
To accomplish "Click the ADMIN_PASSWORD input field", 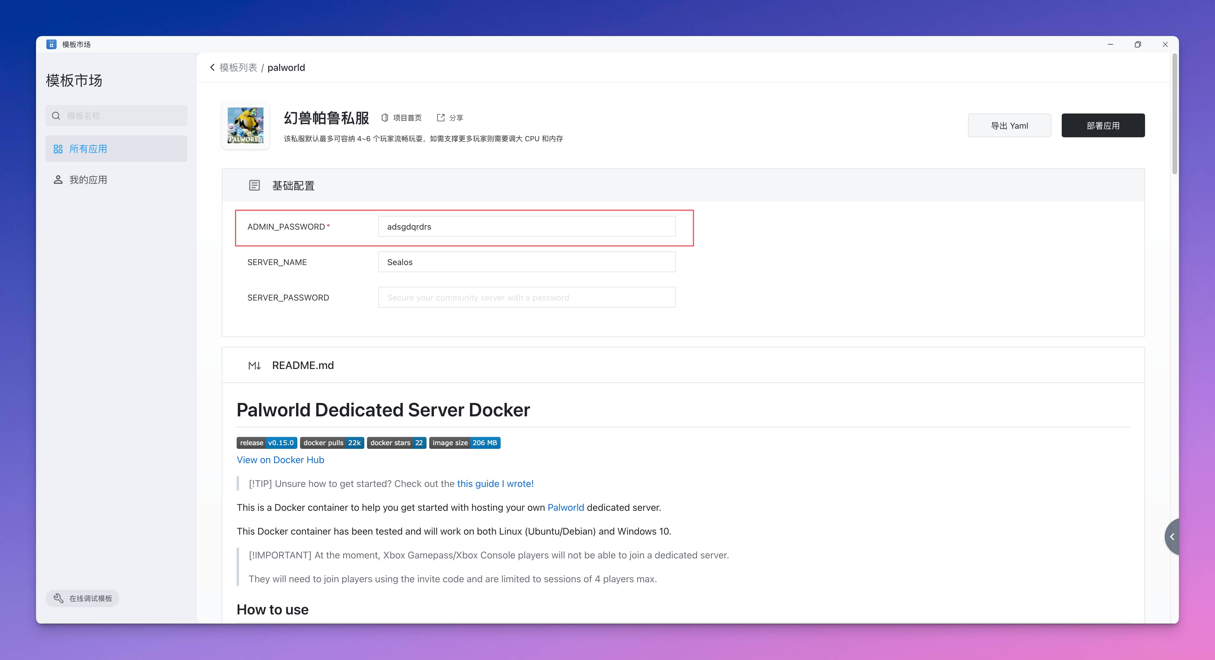I will [527, 227].
